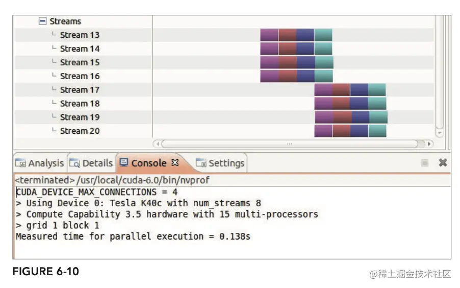Select teal kernel block in Stream 19

(x=378, y=117)
